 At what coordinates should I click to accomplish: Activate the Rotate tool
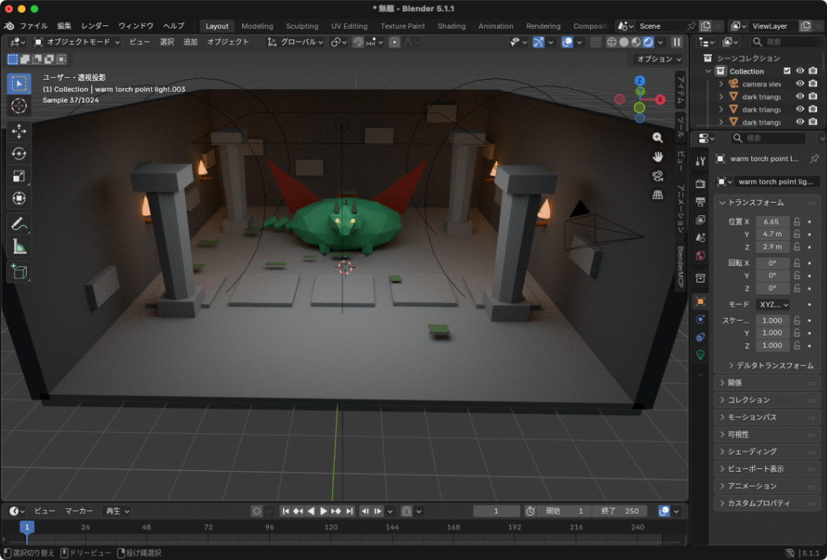(19, 153)
